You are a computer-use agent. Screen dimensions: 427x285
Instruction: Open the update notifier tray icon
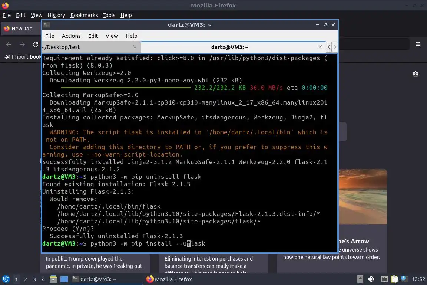(404, 278)
